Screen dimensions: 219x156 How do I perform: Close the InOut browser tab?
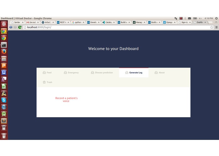tap(53, 22)
